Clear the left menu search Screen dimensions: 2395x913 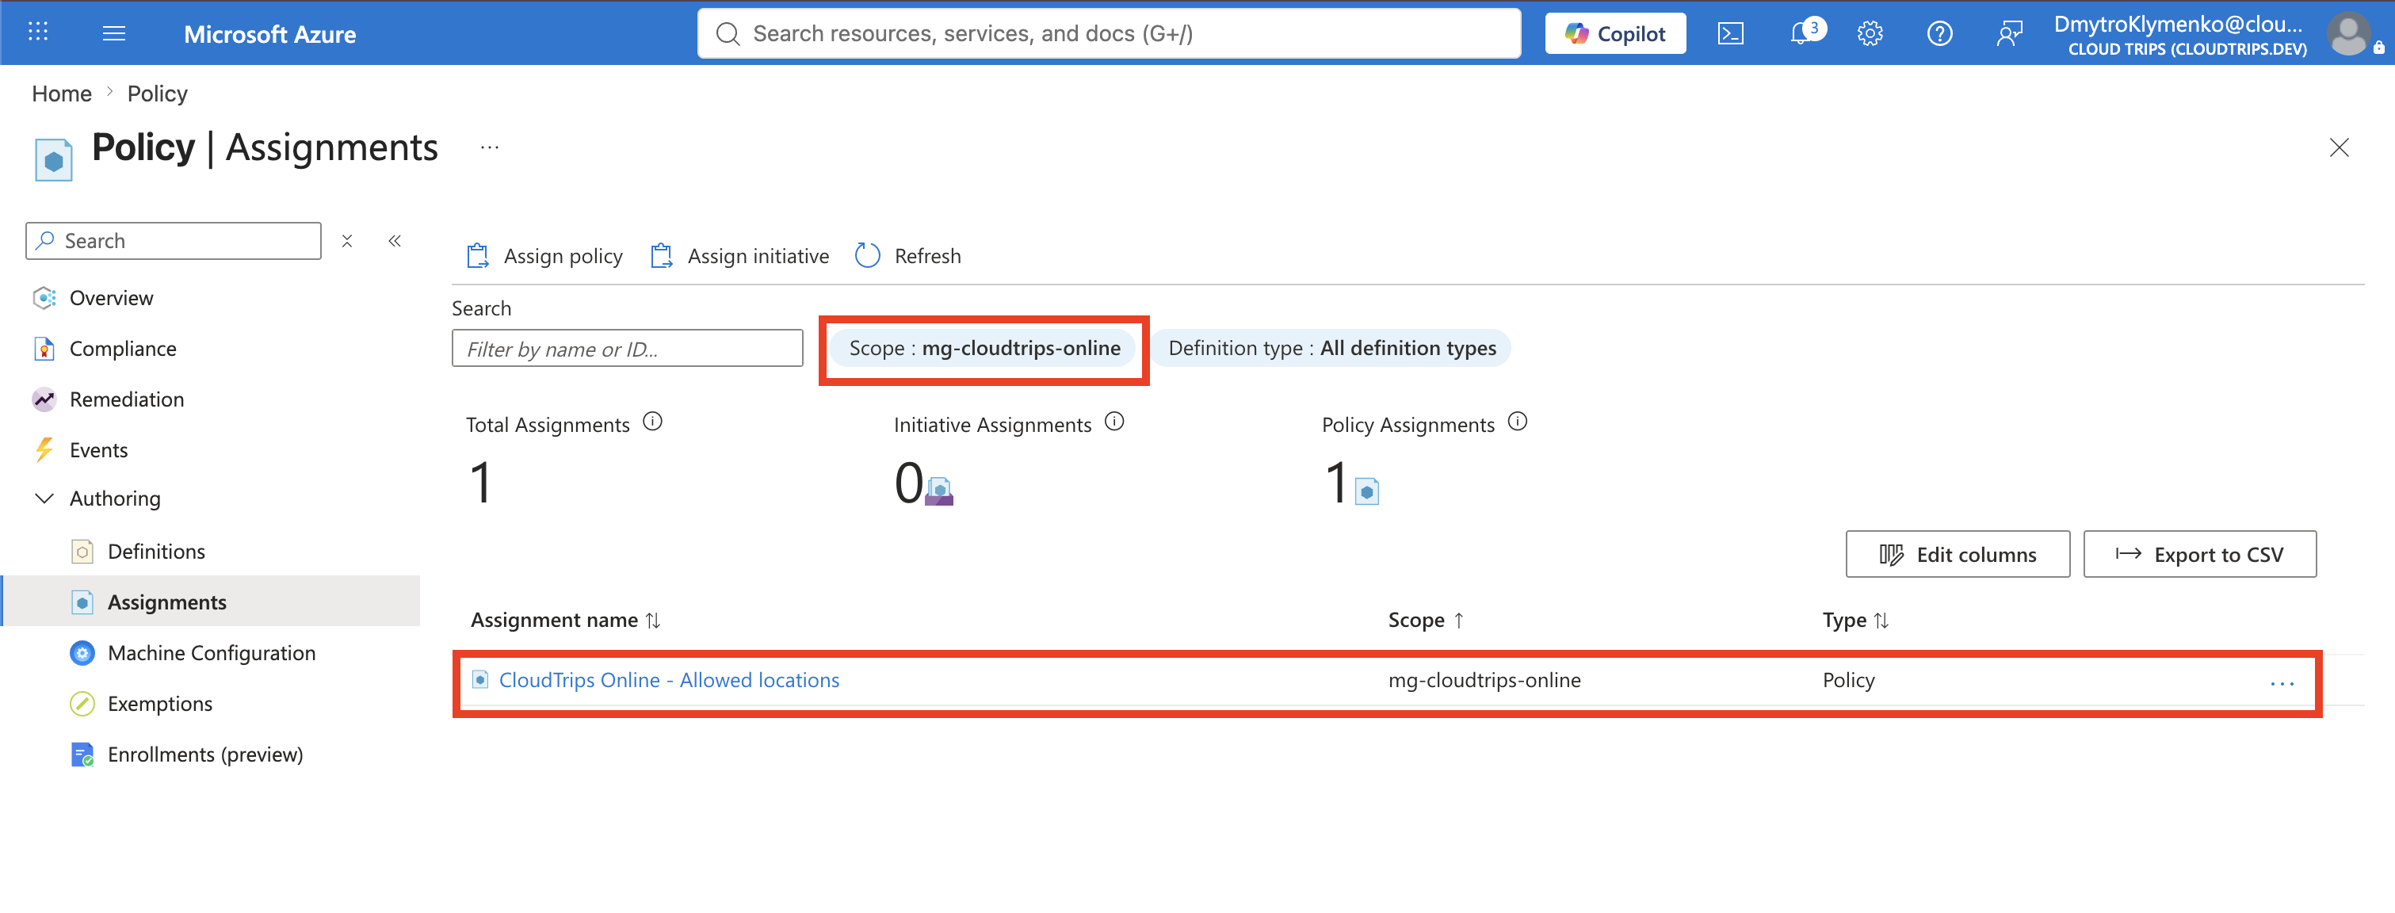pos(347,241)
